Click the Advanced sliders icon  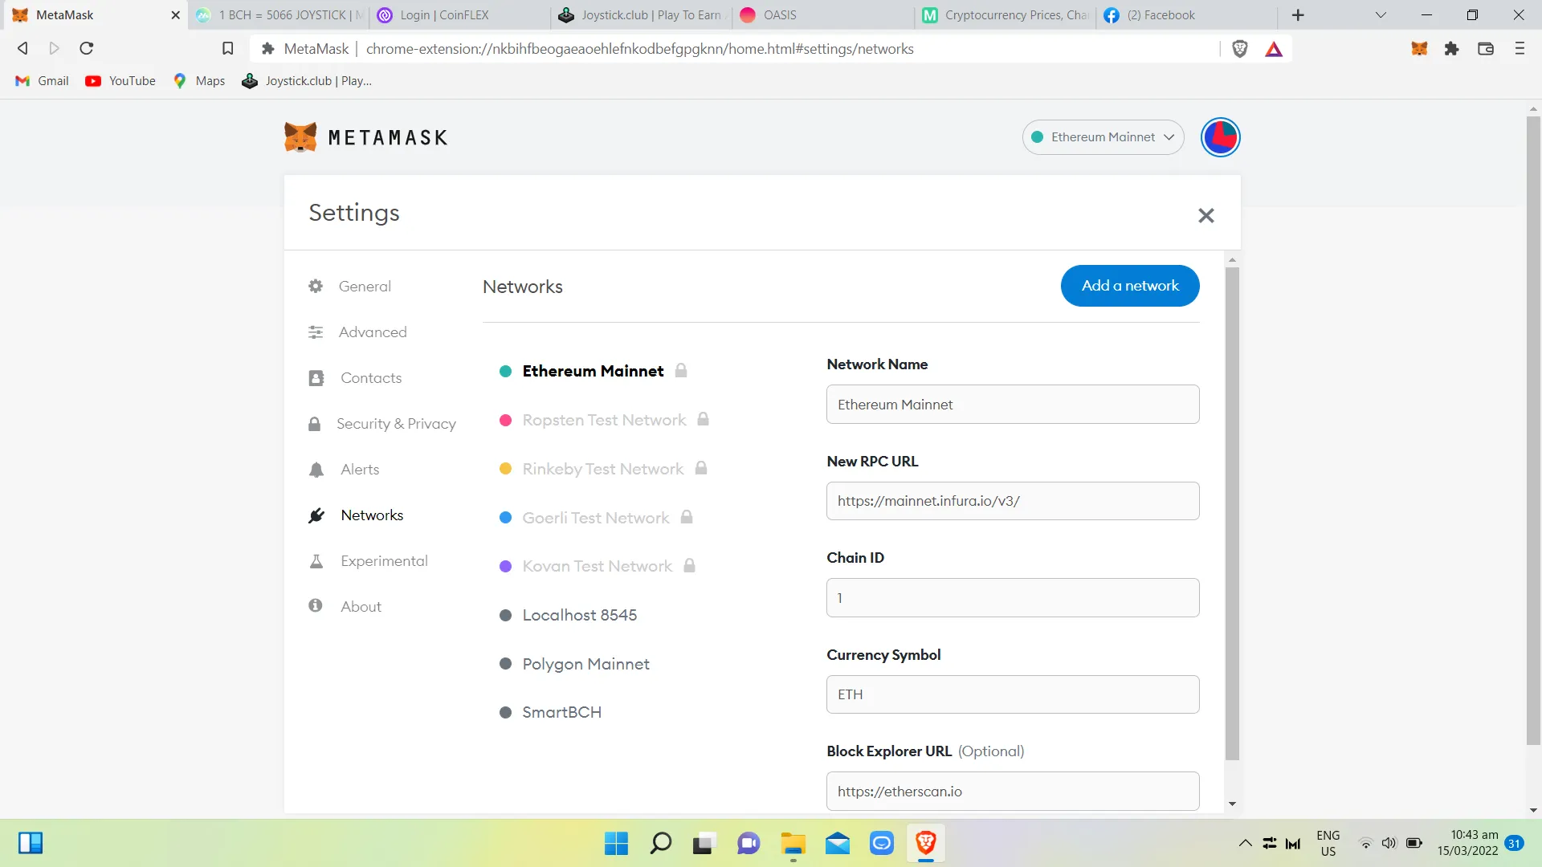pyautogui.click(x=316, y=332)
